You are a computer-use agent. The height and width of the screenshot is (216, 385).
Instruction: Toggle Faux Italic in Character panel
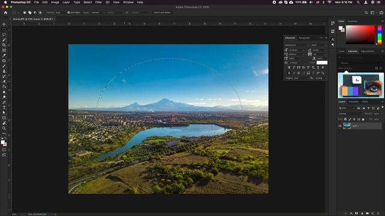(x=294, y=68)
